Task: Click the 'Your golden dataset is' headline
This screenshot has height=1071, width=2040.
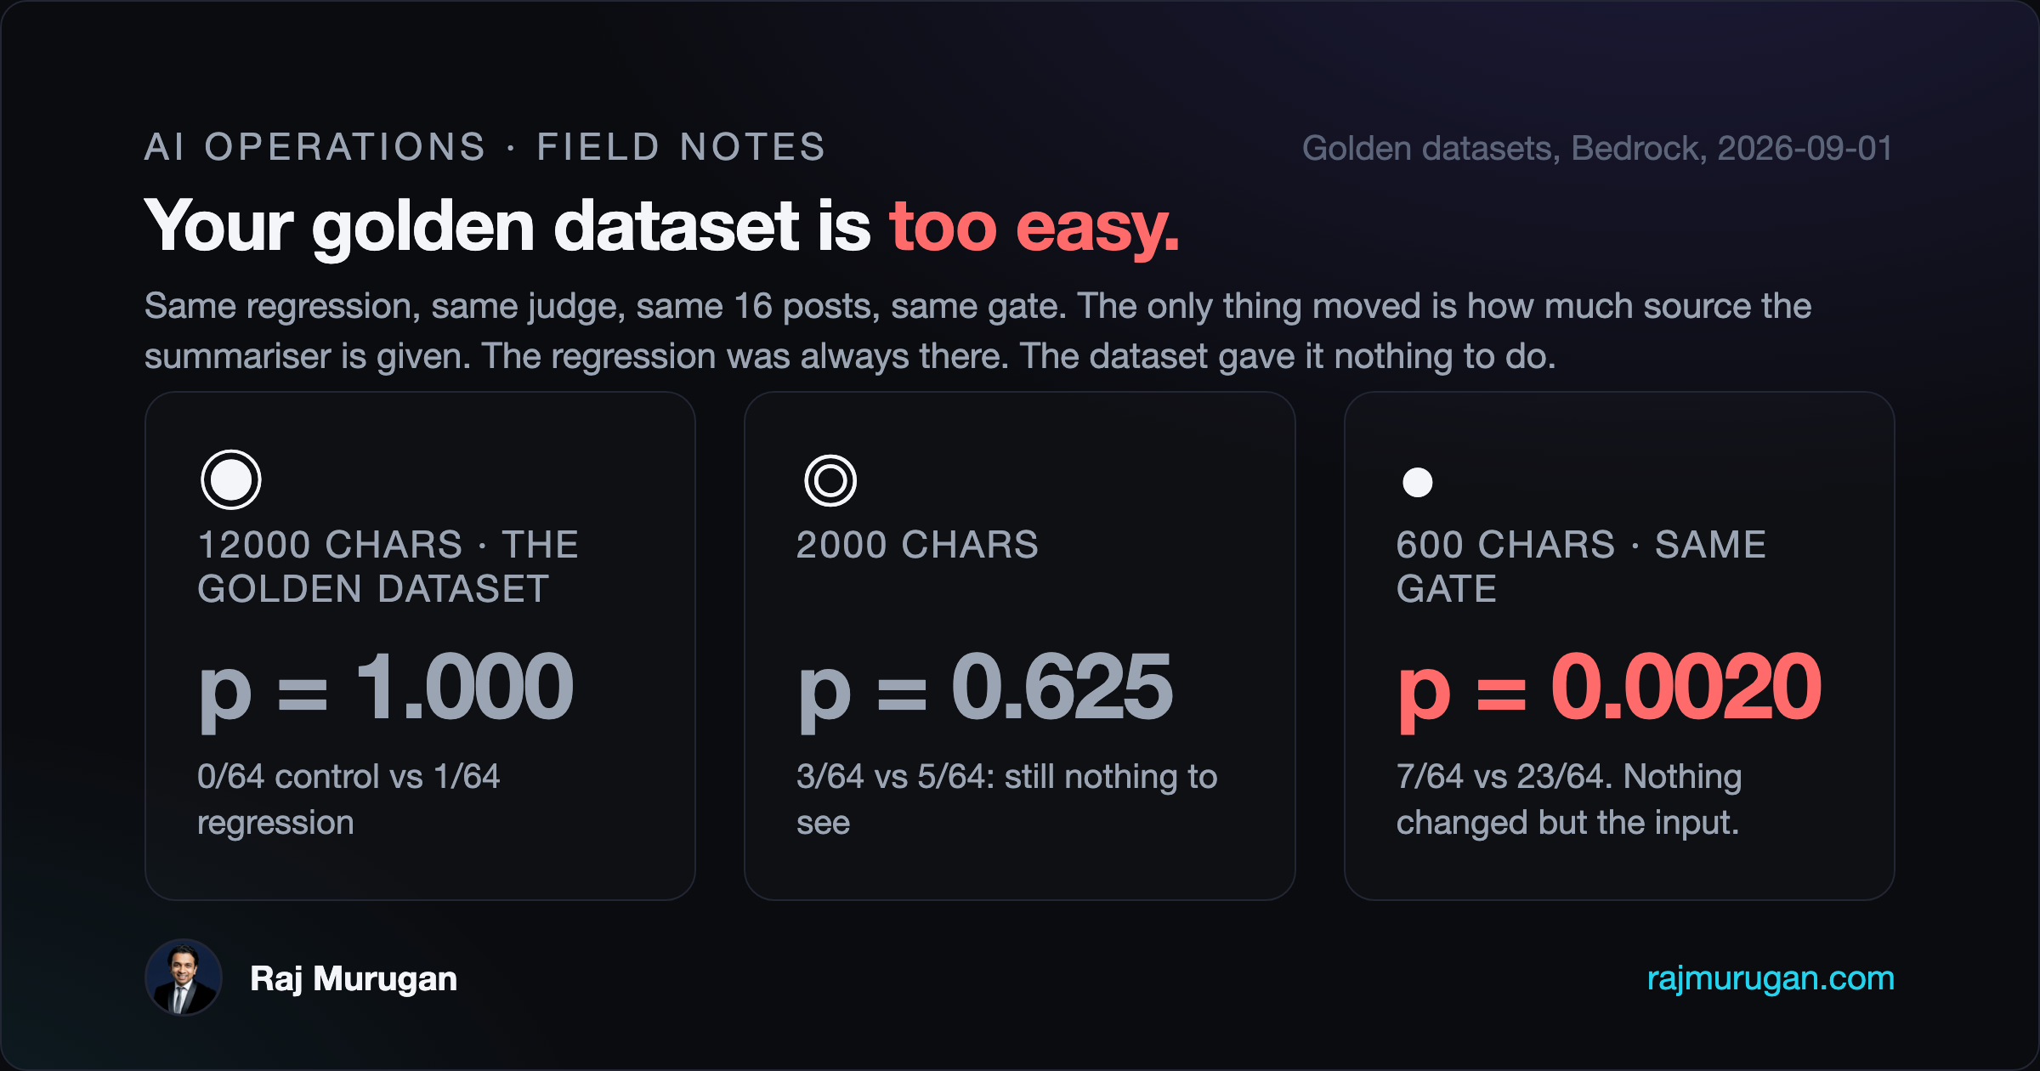Action: [507, 226]
